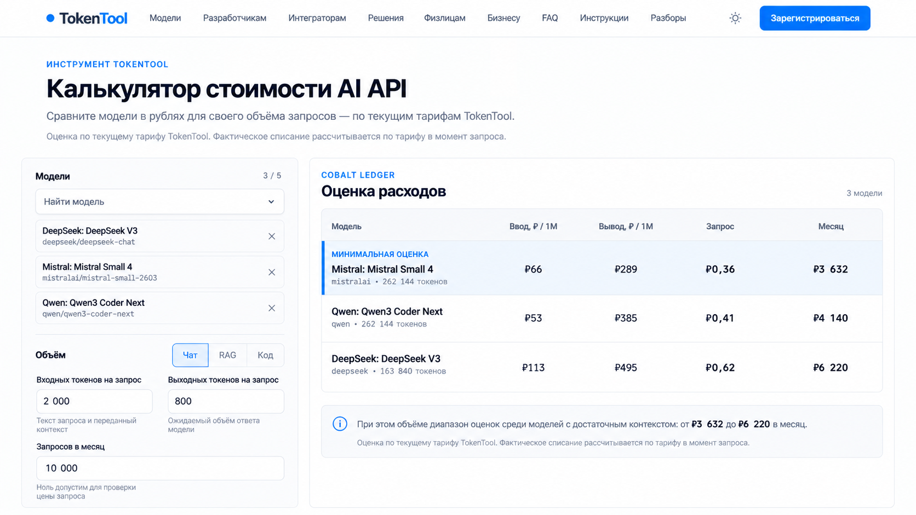
Task: Remove Mistral Small 4 from selected models
Action: [272, 272]
